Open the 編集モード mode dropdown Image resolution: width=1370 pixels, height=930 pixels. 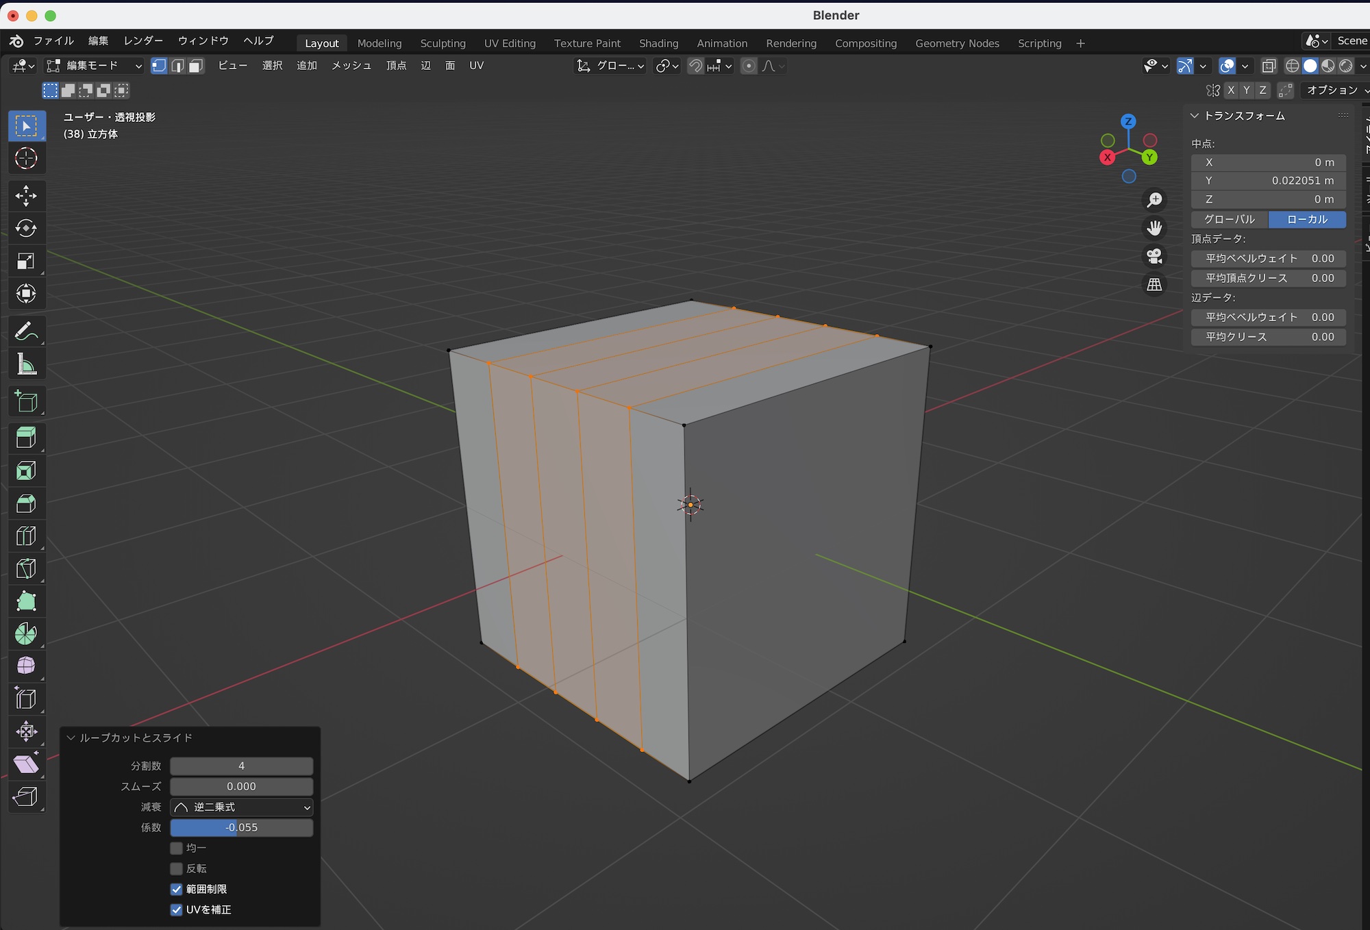(95, 66)
